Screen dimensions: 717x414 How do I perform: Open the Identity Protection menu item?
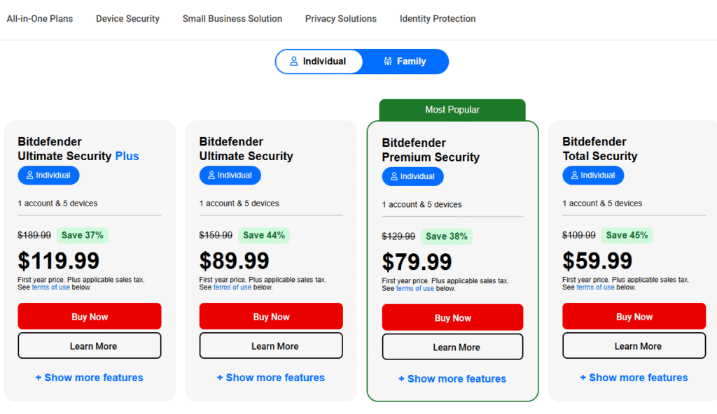pyautogui.click(x=438, y=19)
